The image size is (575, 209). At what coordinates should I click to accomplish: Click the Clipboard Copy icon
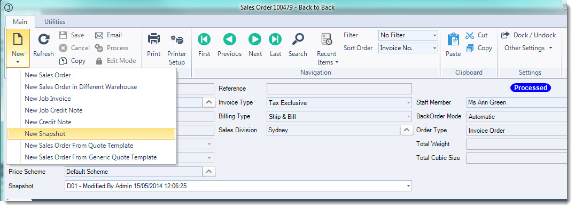470,48
